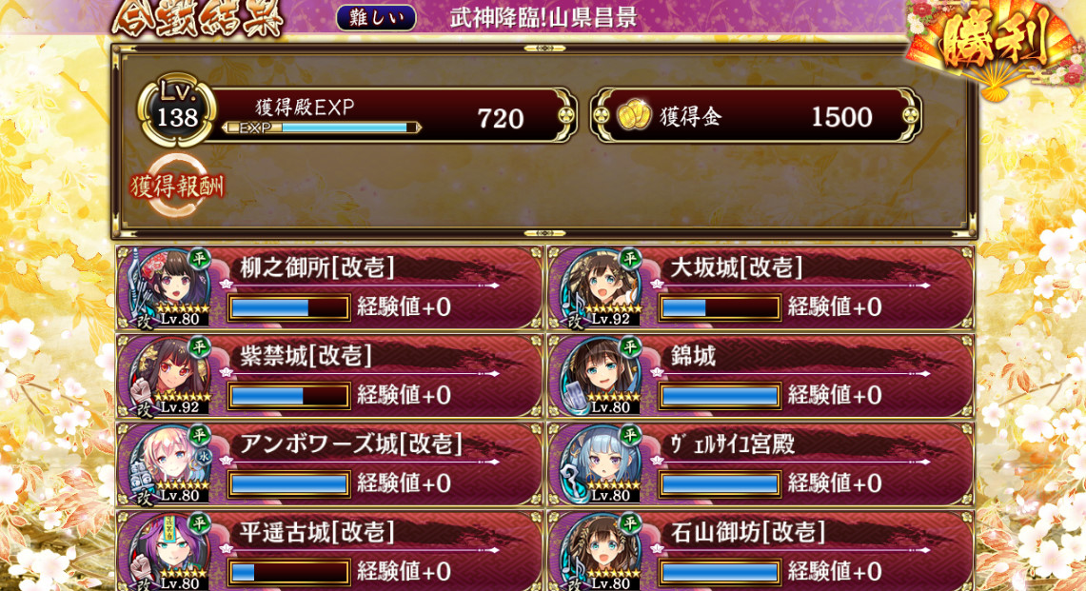
Task: Click the 獲得殿EXP 720 panel
Action: point(391,116)
